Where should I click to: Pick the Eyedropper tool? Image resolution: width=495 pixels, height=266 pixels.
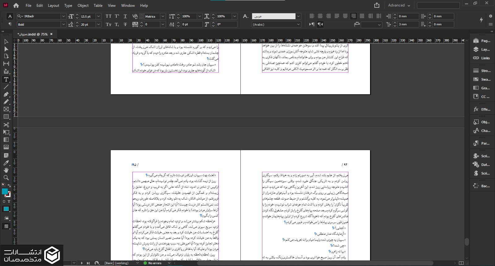tap(6, 163)
